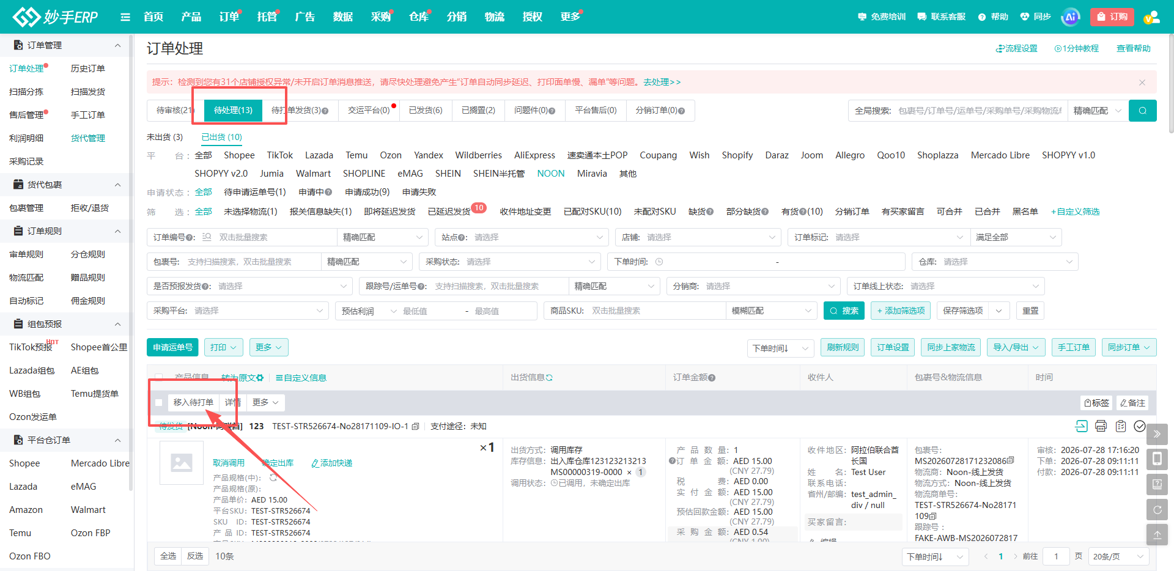Click the hamburger menu icon beside the 妙手ERP logo
This screenshot has width=1174, height=571.
(x=125, y=17)
